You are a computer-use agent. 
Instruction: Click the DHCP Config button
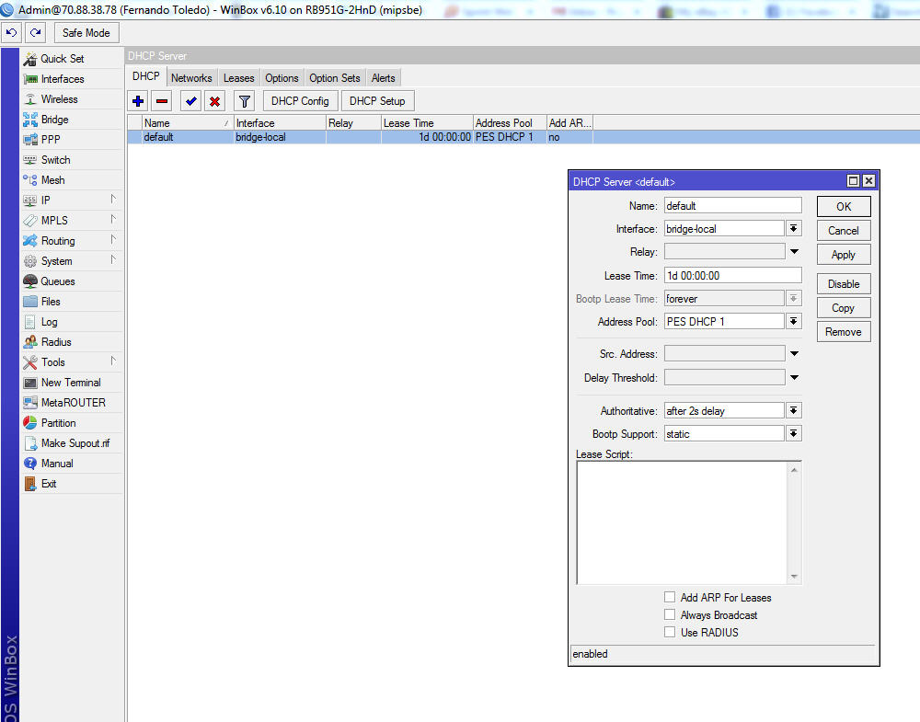[x=300, y=101]
